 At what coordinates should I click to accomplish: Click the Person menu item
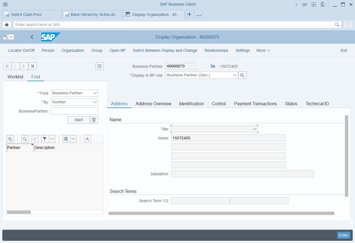click(x=48, y=50)
